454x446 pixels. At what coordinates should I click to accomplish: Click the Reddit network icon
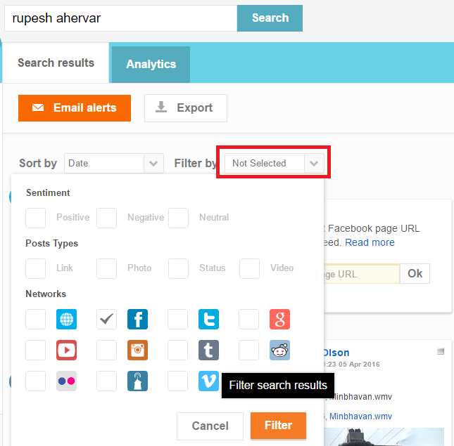click(279, 350)
